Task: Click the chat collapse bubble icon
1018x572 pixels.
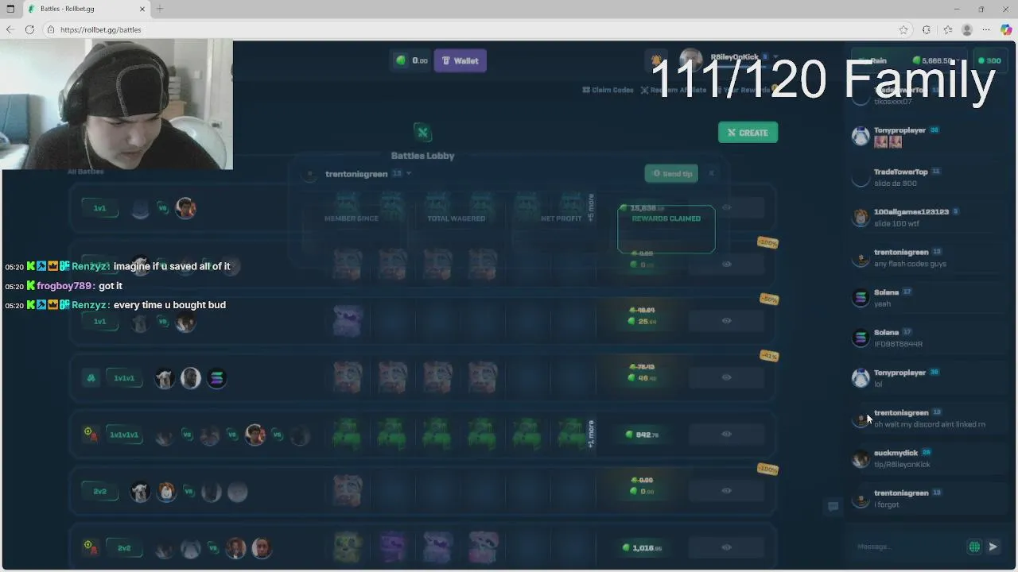Action: point(833,506)
